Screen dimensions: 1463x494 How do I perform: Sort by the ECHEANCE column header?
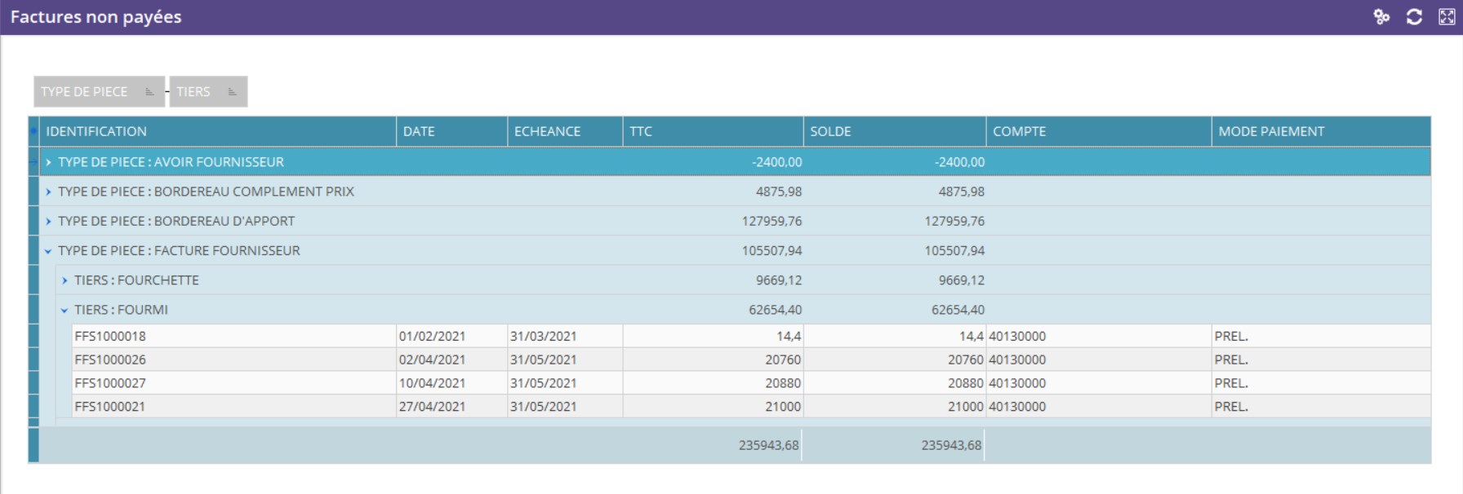click(547, 131)
